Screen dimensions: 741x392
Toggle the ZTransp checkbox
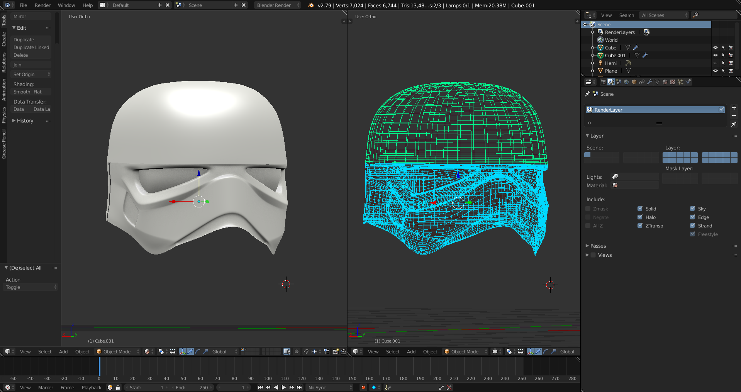pyautogui.click(x=640, y=226)
